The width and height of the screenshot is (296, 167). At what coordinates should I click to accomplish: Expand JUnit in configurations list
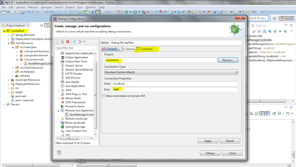pos(59,90)
